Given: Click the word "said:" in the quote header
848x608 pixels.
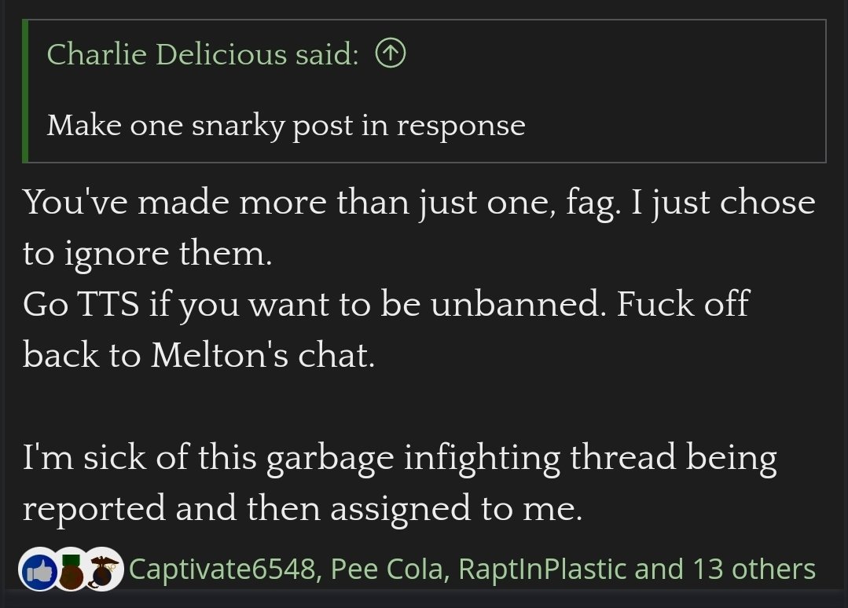Looking at the screenshot, I should 327,54.
